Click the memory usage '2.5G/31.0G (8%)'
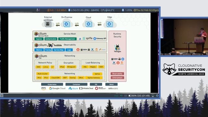This screenshot has height=117, width=208. tap(78, 10)
